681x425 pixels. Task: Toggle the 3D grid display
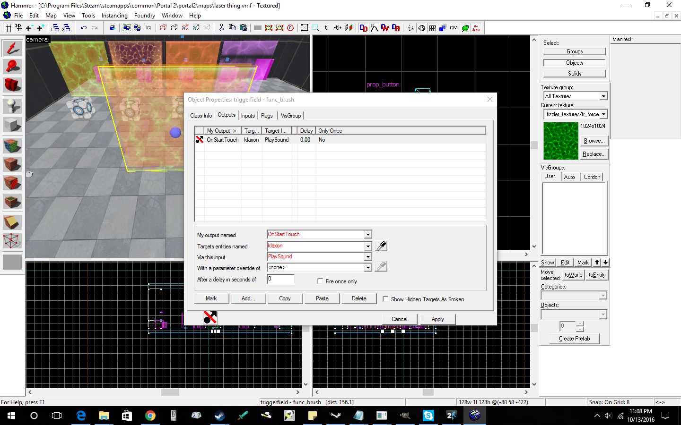[x=19, y=28]
